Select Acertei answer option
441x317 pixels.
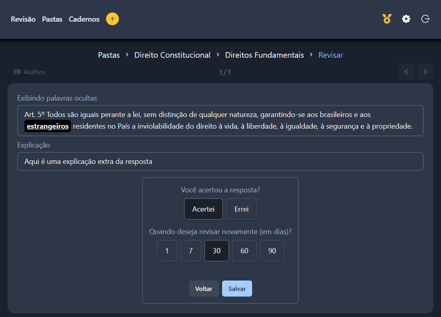tap(203, 209)
